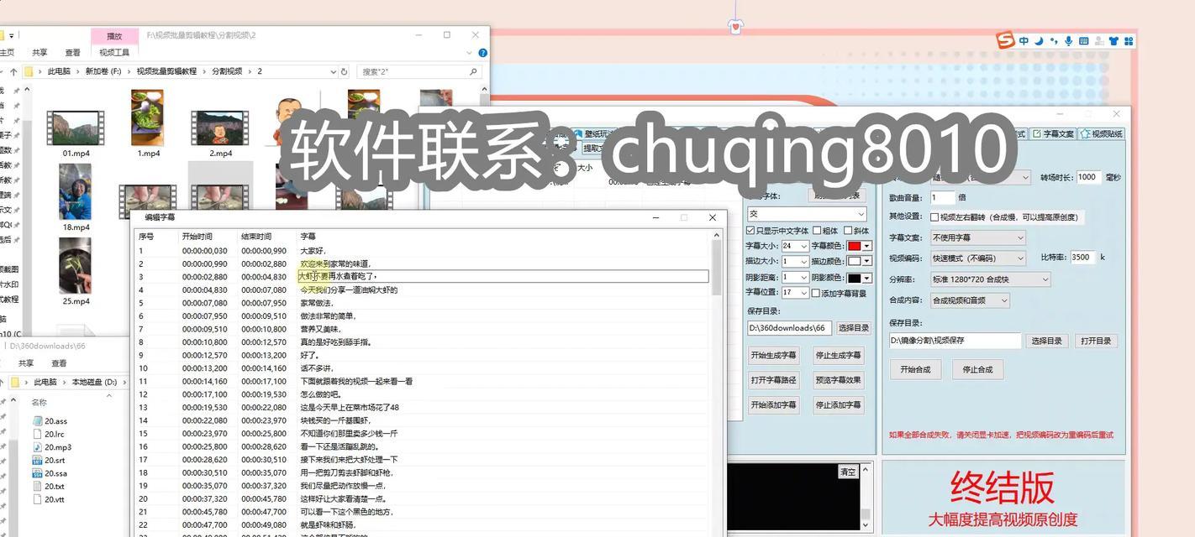Click refresh icon in Explorer address bar
Screen dimensions: 1195x537
coord(344,71)
